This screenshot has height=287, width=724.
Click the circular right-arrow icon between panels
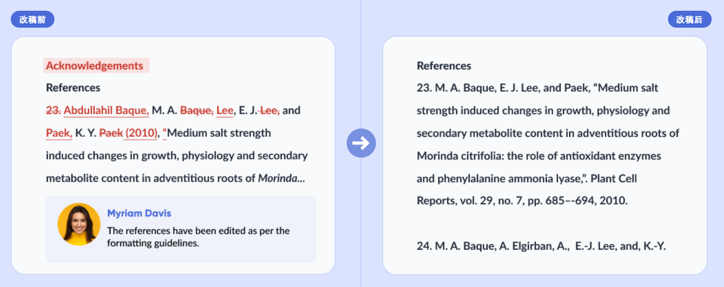pyautogui.click(x=361, y=143)
